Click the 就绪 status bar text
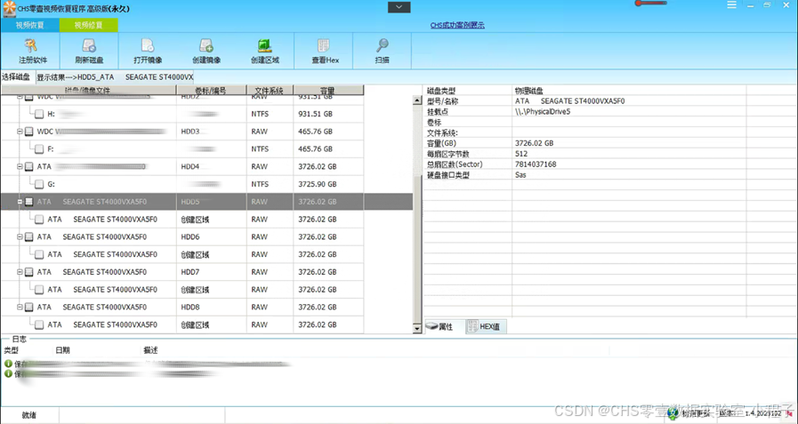The image size is (798, 424). 29,415
